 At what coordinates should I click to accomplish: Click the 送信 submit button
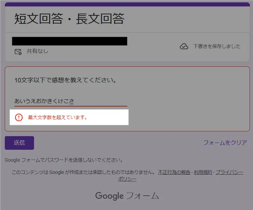tap(19, 143)
